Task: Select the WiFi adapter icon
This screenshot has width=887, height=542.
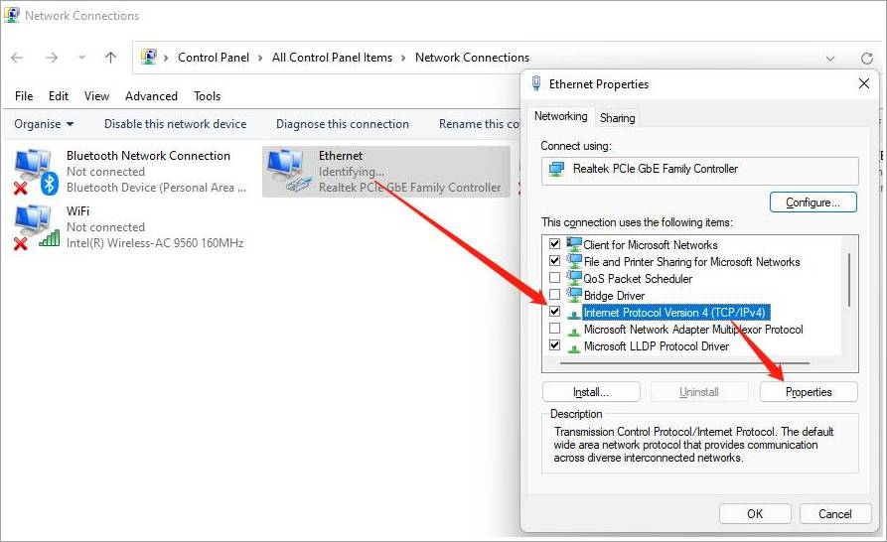Action: click(35, 226)
